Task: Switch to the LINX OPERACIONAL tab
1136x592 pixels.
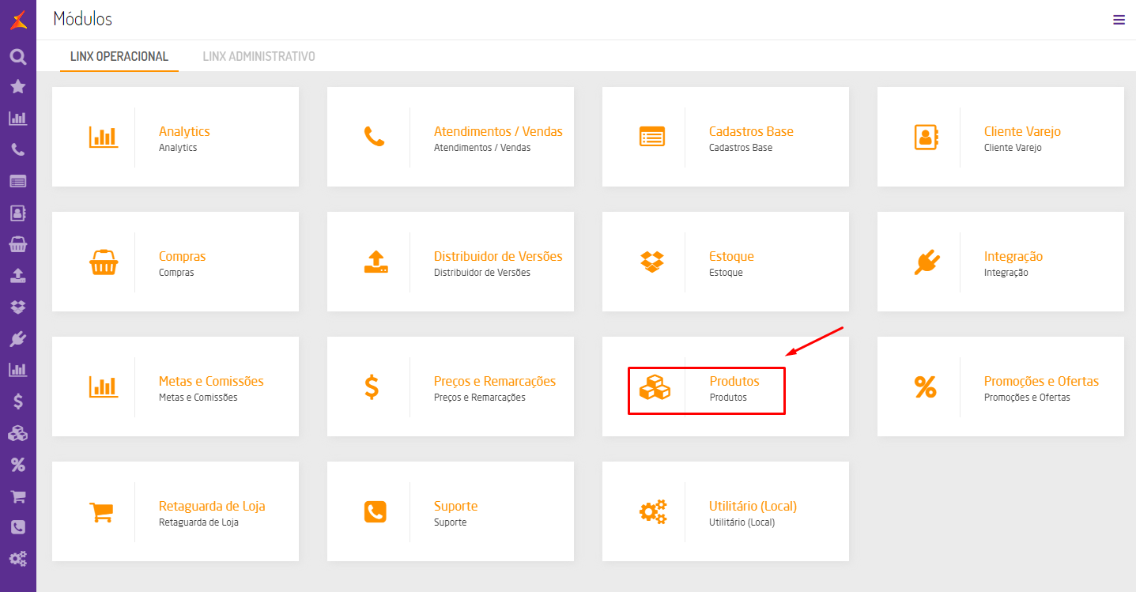Action: pos(119,57)
